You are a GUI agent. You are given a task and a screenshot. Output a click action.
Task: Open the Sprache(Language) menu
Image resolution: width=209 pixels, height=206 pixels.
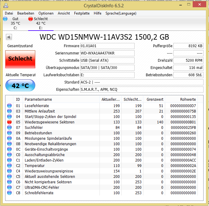(x=121, y=13)
